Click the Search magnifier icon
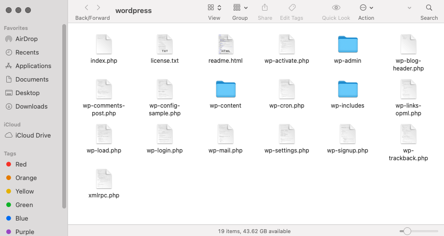The width and height of the screenshot is (444, 236). pyautogui.click(x=429, y=8)
